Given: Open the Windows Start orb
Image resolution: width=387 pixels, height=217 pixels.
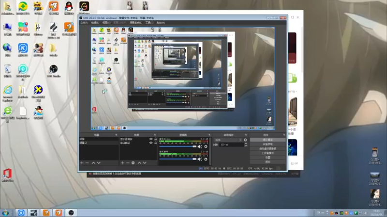Looking at the screenshot, I should pyautogui.click(x=5, y=213).
